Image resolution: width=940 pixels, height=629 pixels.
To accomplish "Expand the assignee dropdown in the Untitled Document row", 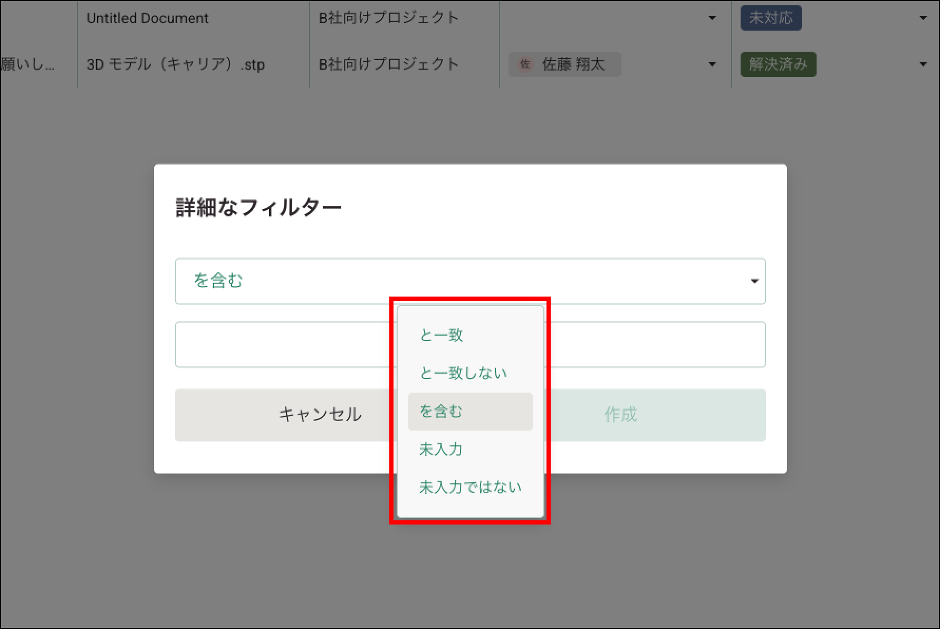I will [712, 18].
